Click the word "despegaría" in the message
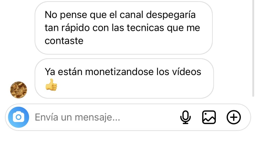The width and height of the screenshot is (256, 141). (x=171, y=15)
